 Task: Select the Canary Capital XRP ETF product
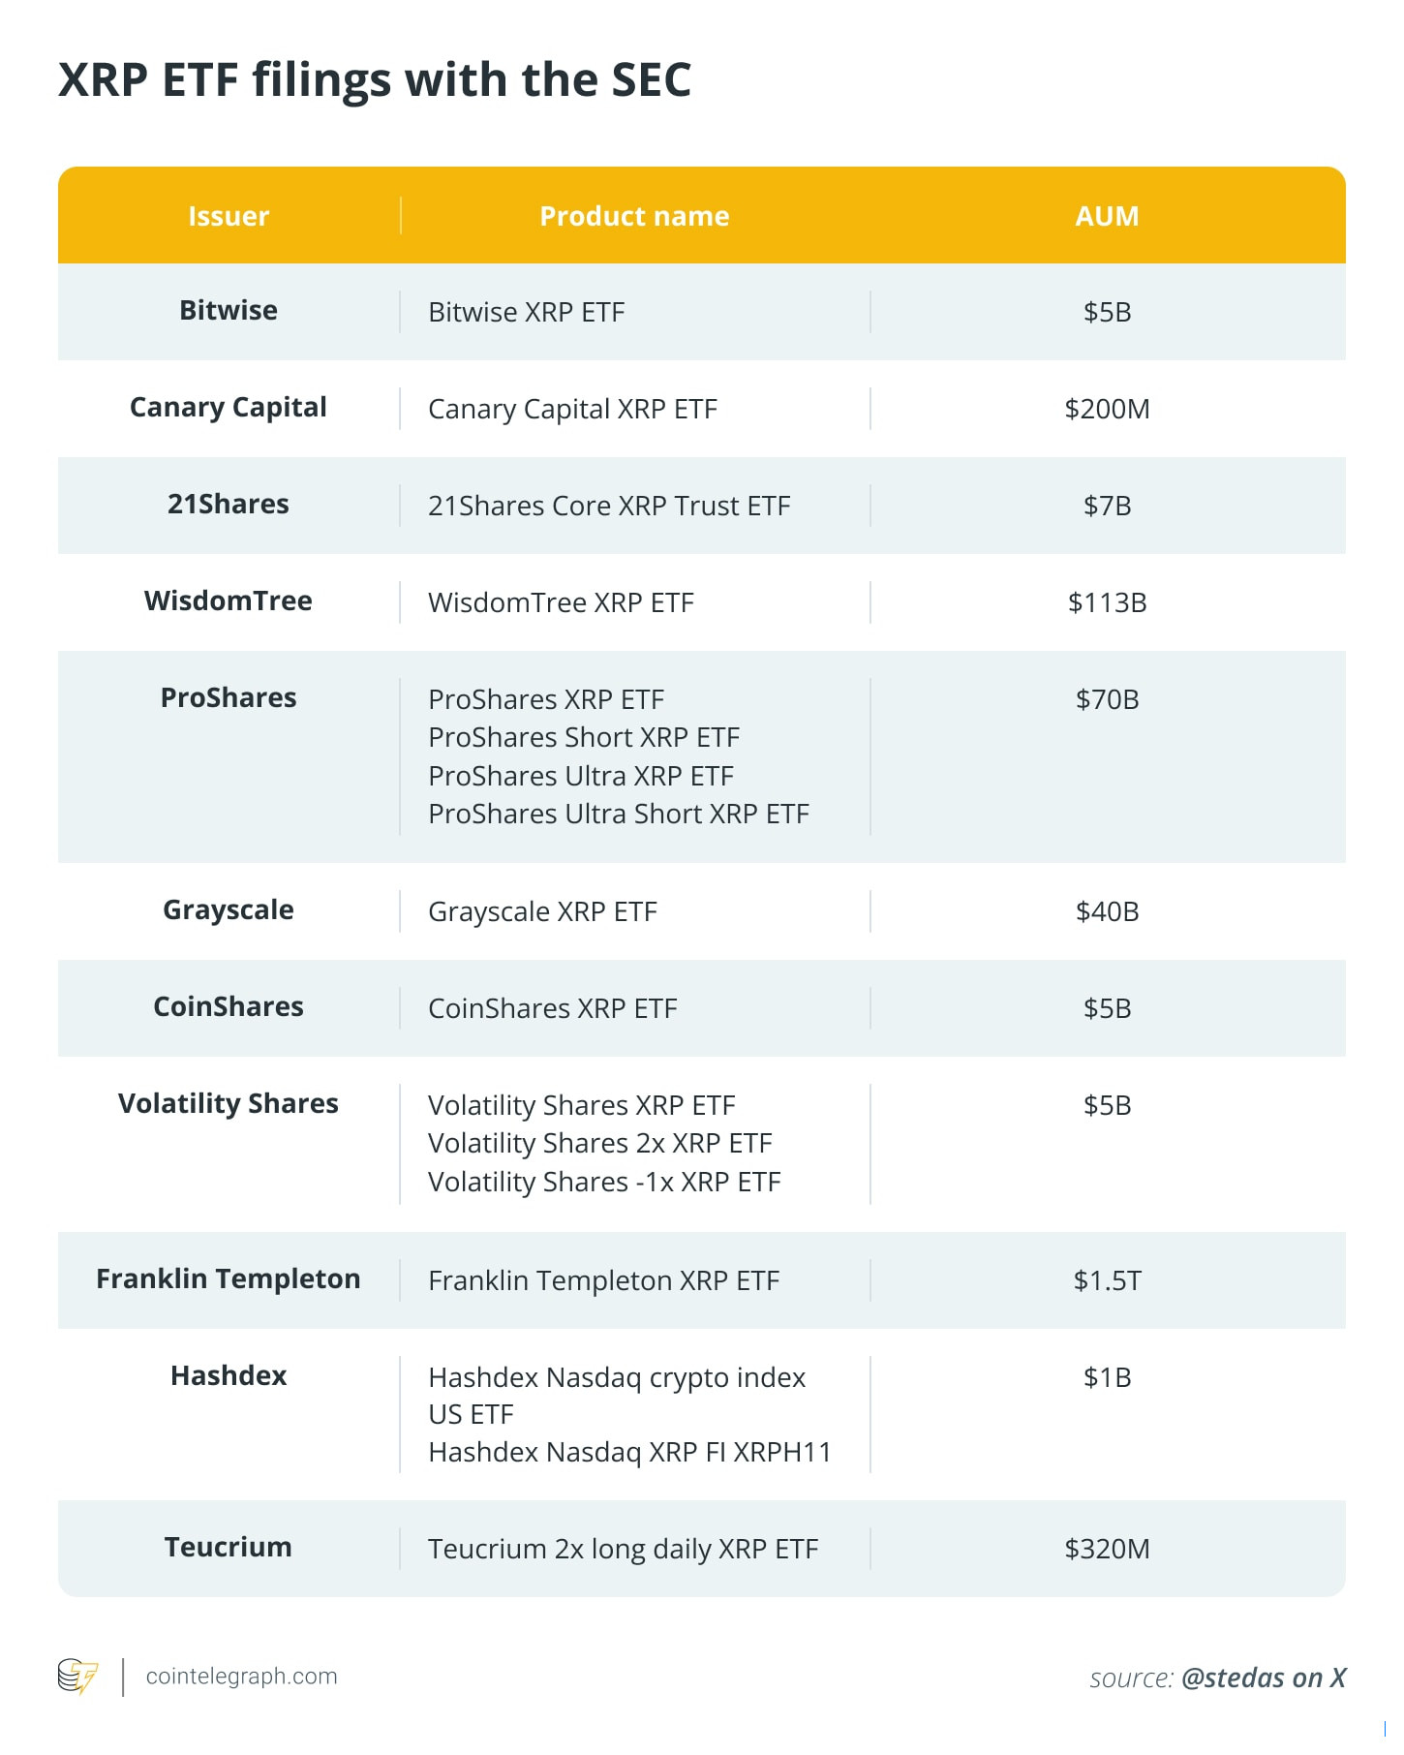point(572,409)
